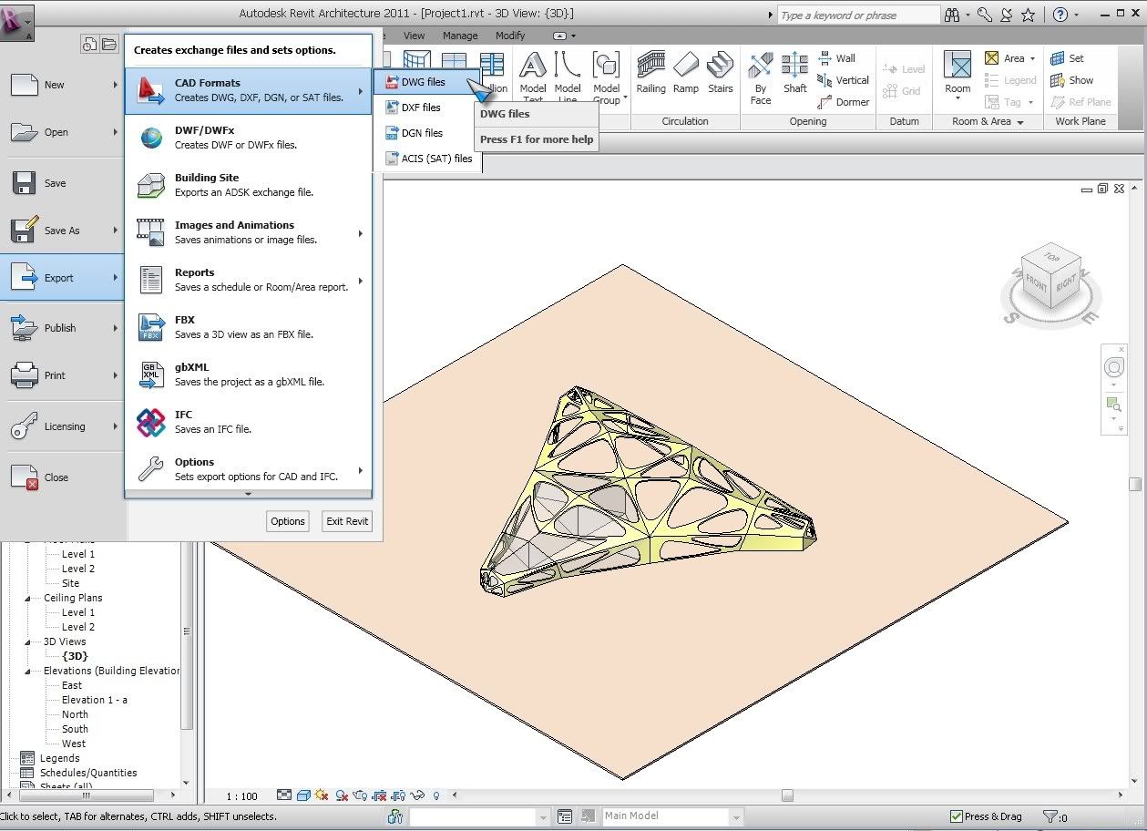Open the Modify ribbon tab
The height and width of the screenshot is (831, 1147).
tap(510, 36)
